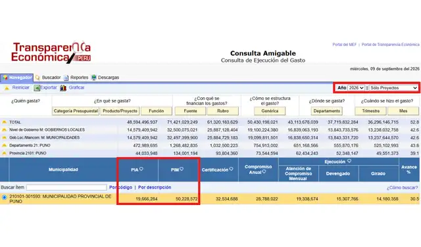The width and height of the screenshot is (421, 247).
Task: Open the Año 2026 dropdown
Action: click(356, 88)
